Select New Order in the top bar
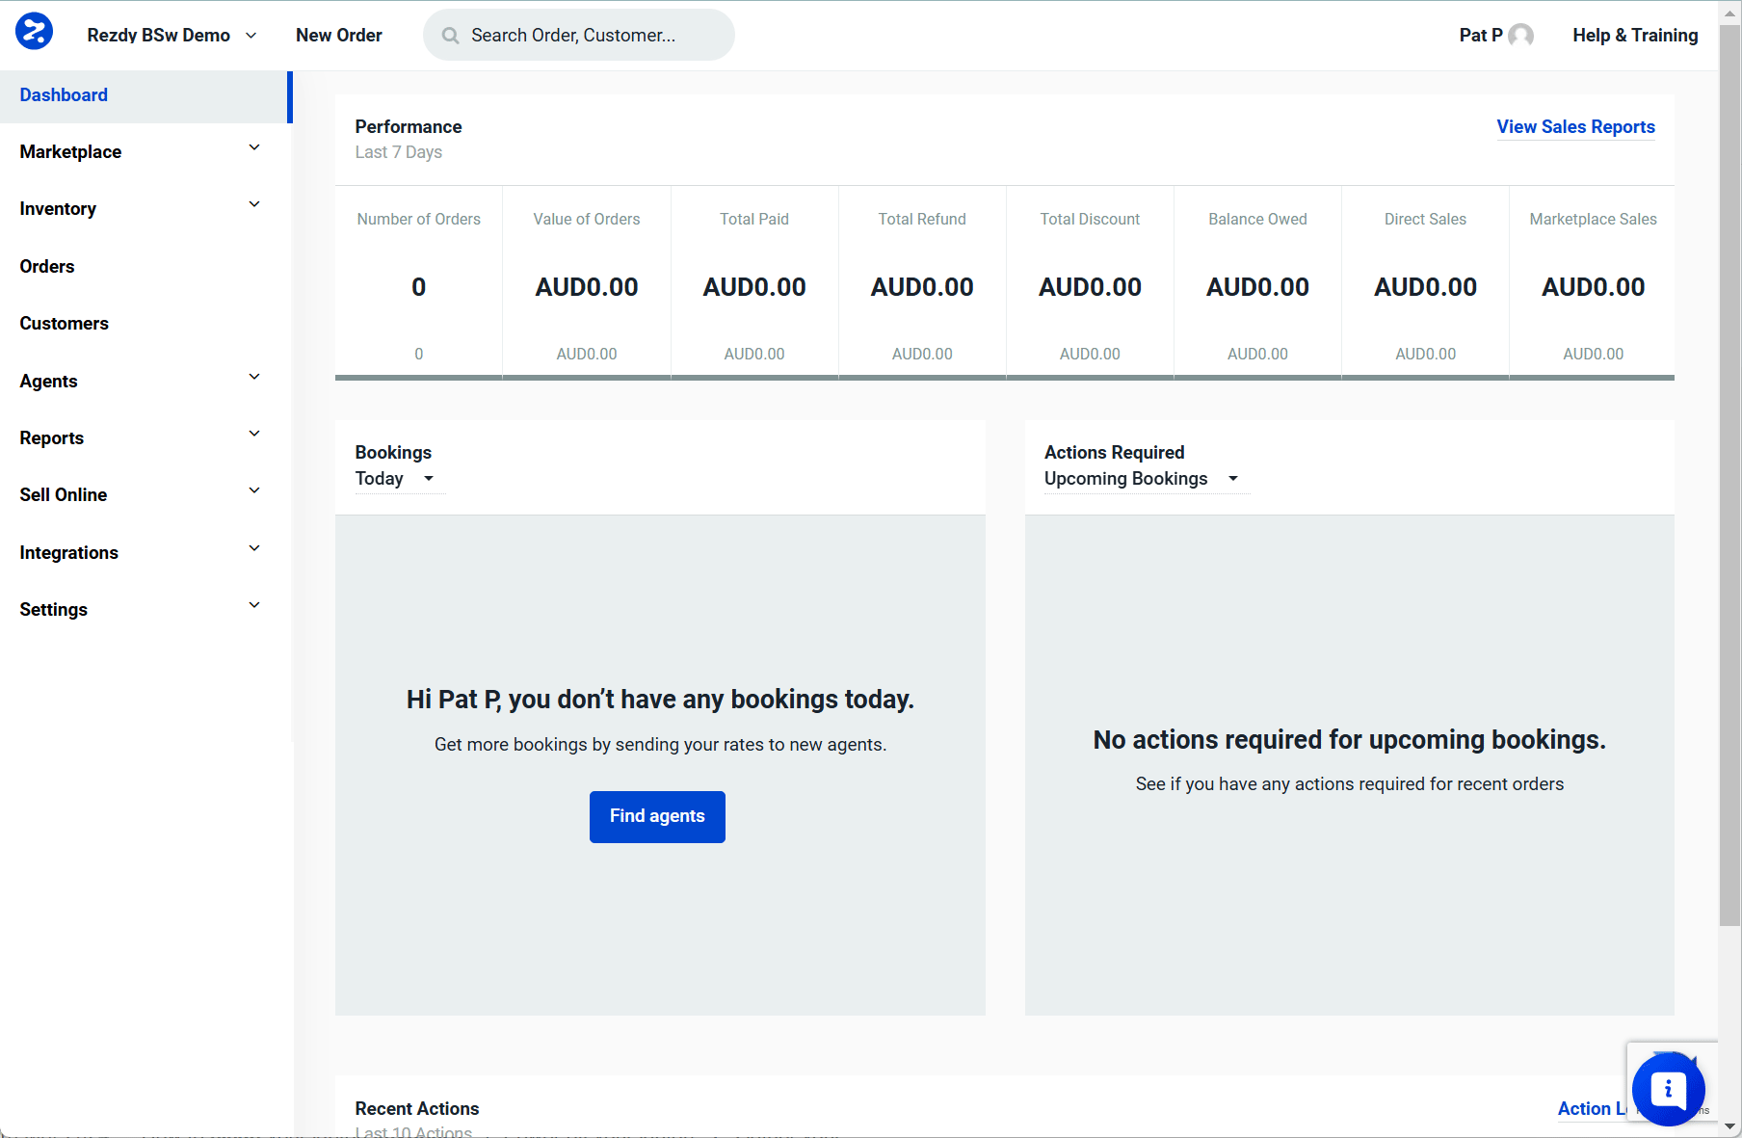Screen dimensions: 1742x1138 point(338,35)
